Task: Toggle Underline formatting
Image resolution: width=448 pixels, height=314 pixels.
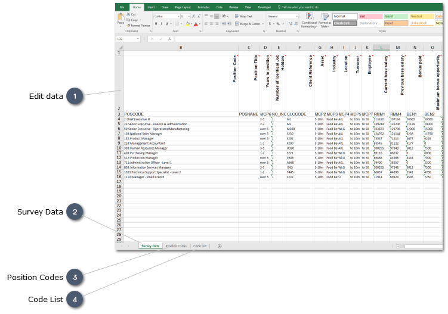Action: pos(166,24)
